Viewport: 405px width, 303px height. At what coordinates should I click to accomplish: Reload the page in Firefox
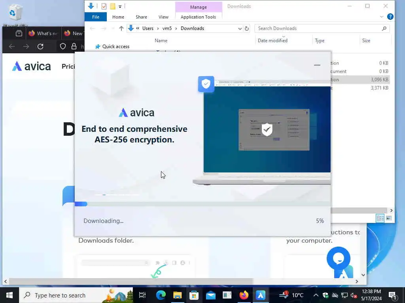[40, 47]
